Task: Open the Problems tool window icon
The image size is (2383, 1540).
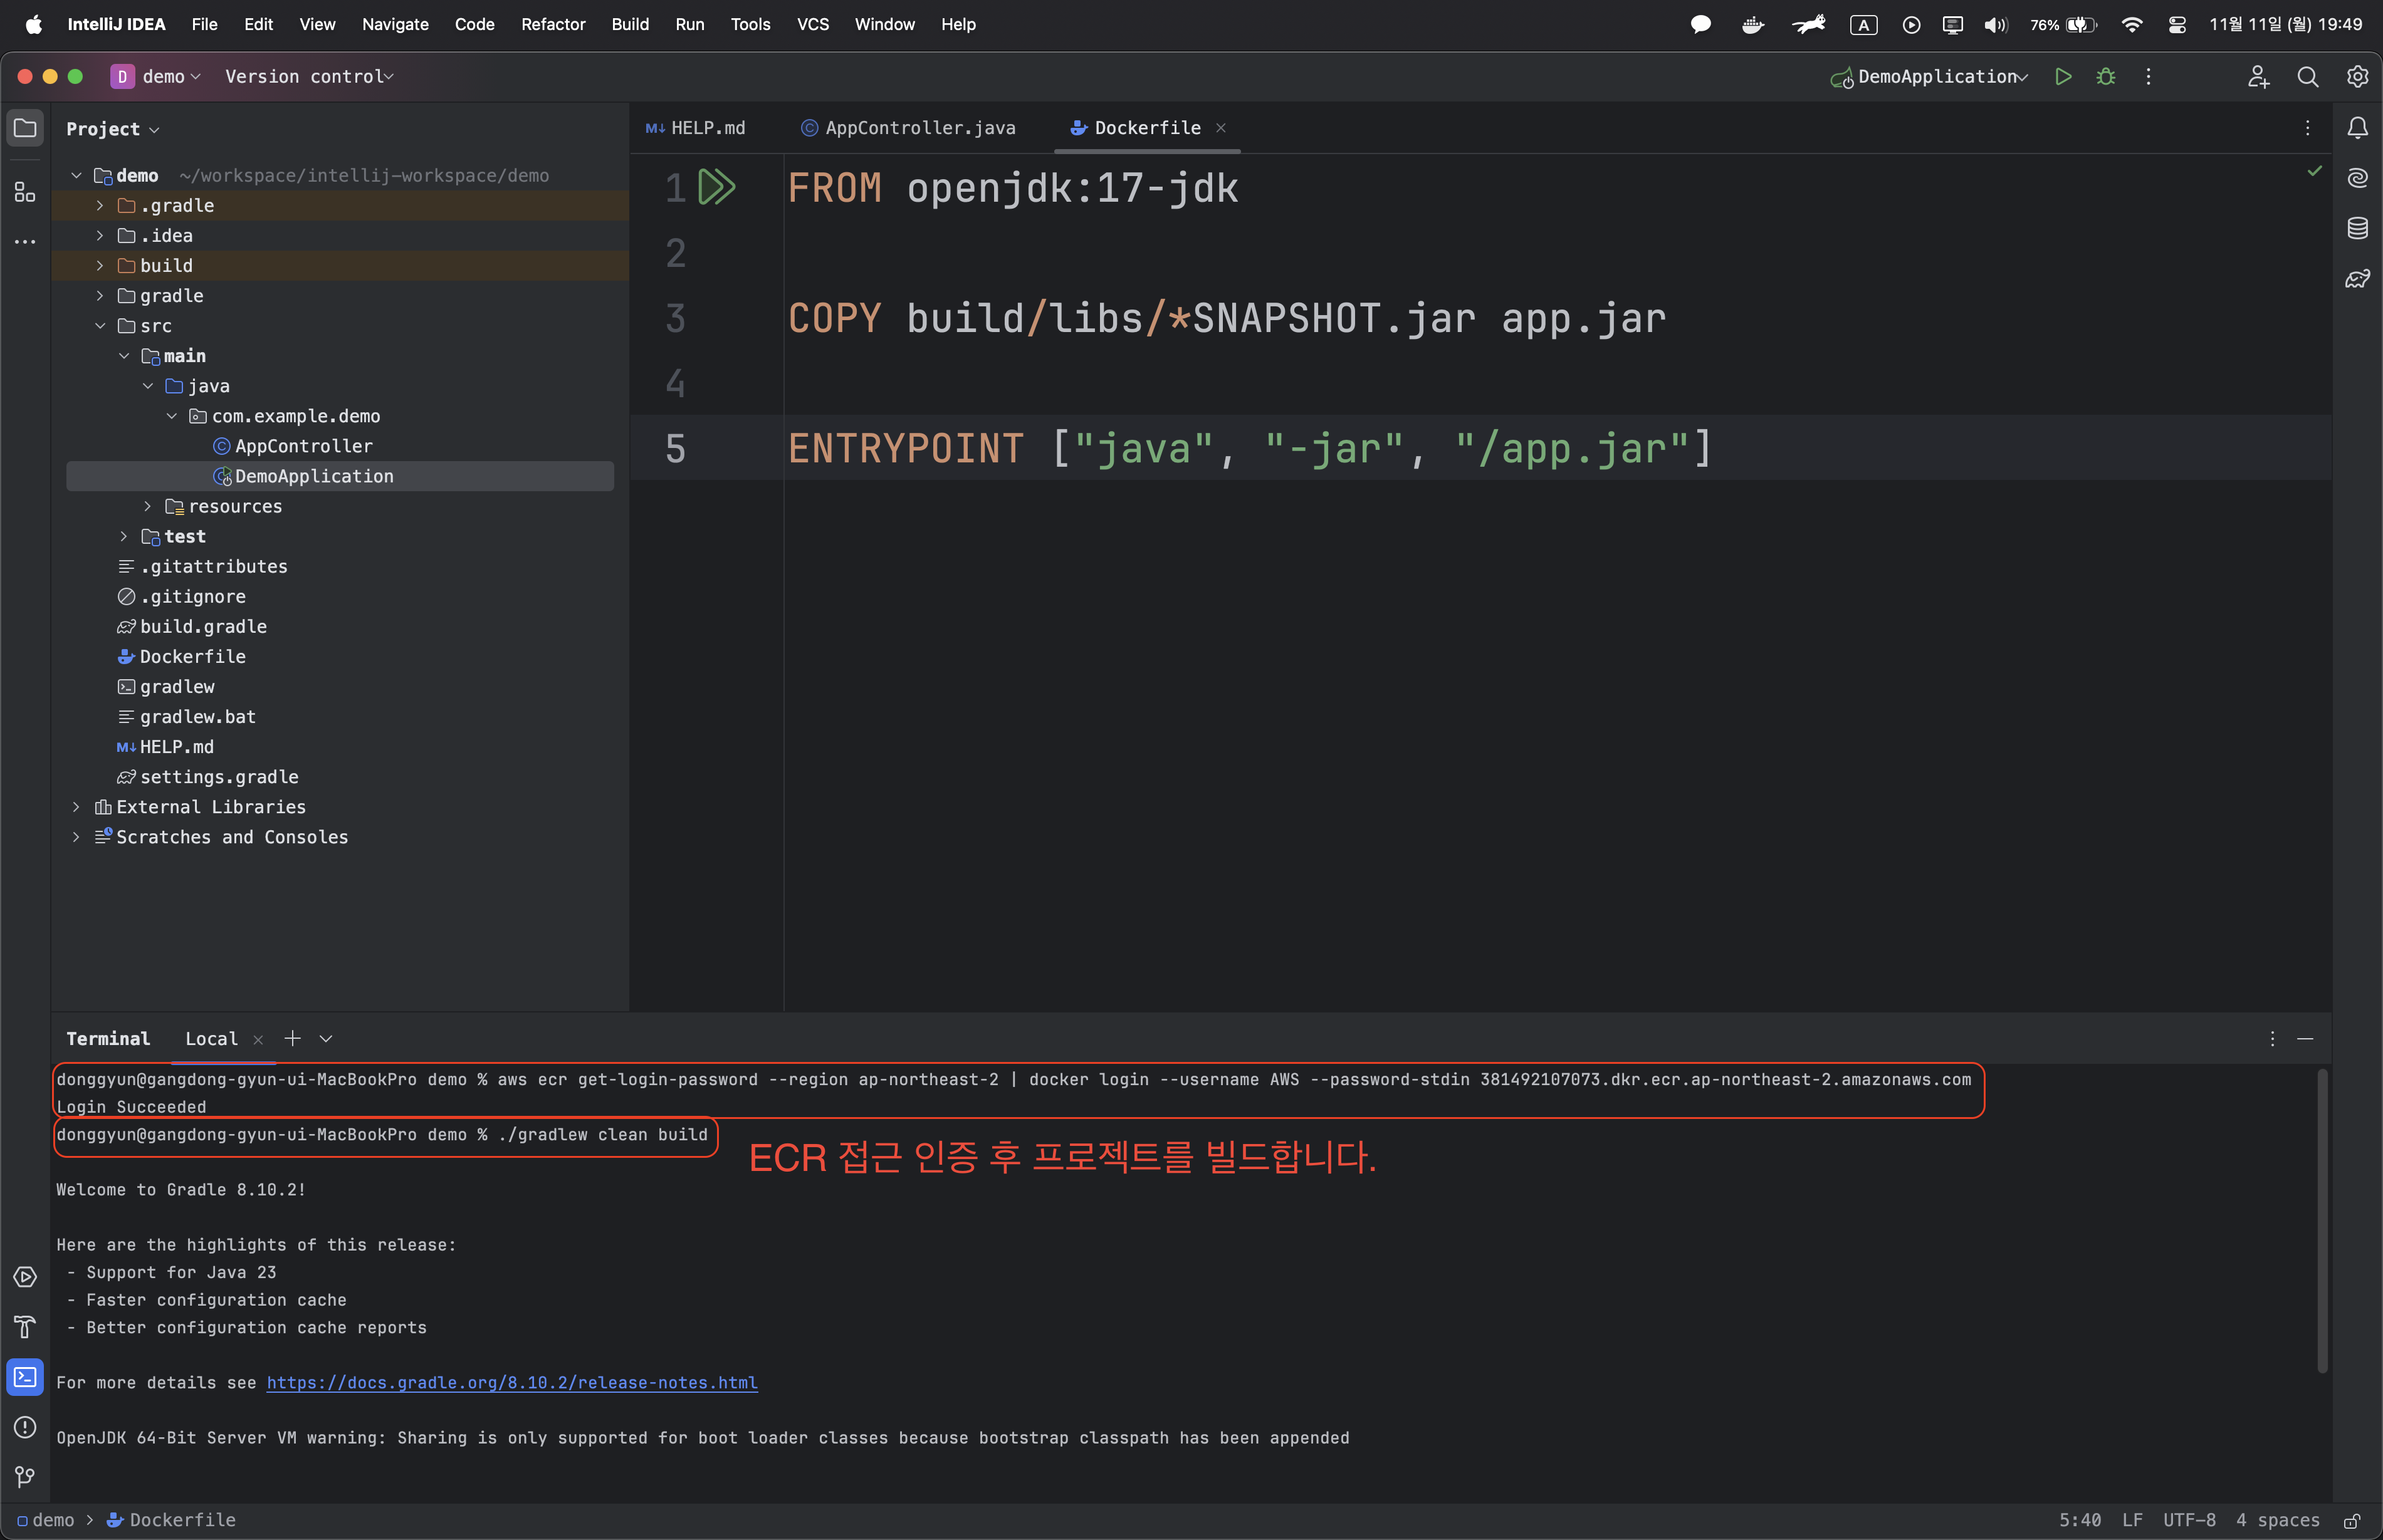Action: (25, 1427)
